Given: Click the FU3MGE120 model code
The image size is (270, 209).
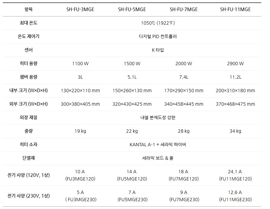Looking at the screenshot, I should (80, 179).
